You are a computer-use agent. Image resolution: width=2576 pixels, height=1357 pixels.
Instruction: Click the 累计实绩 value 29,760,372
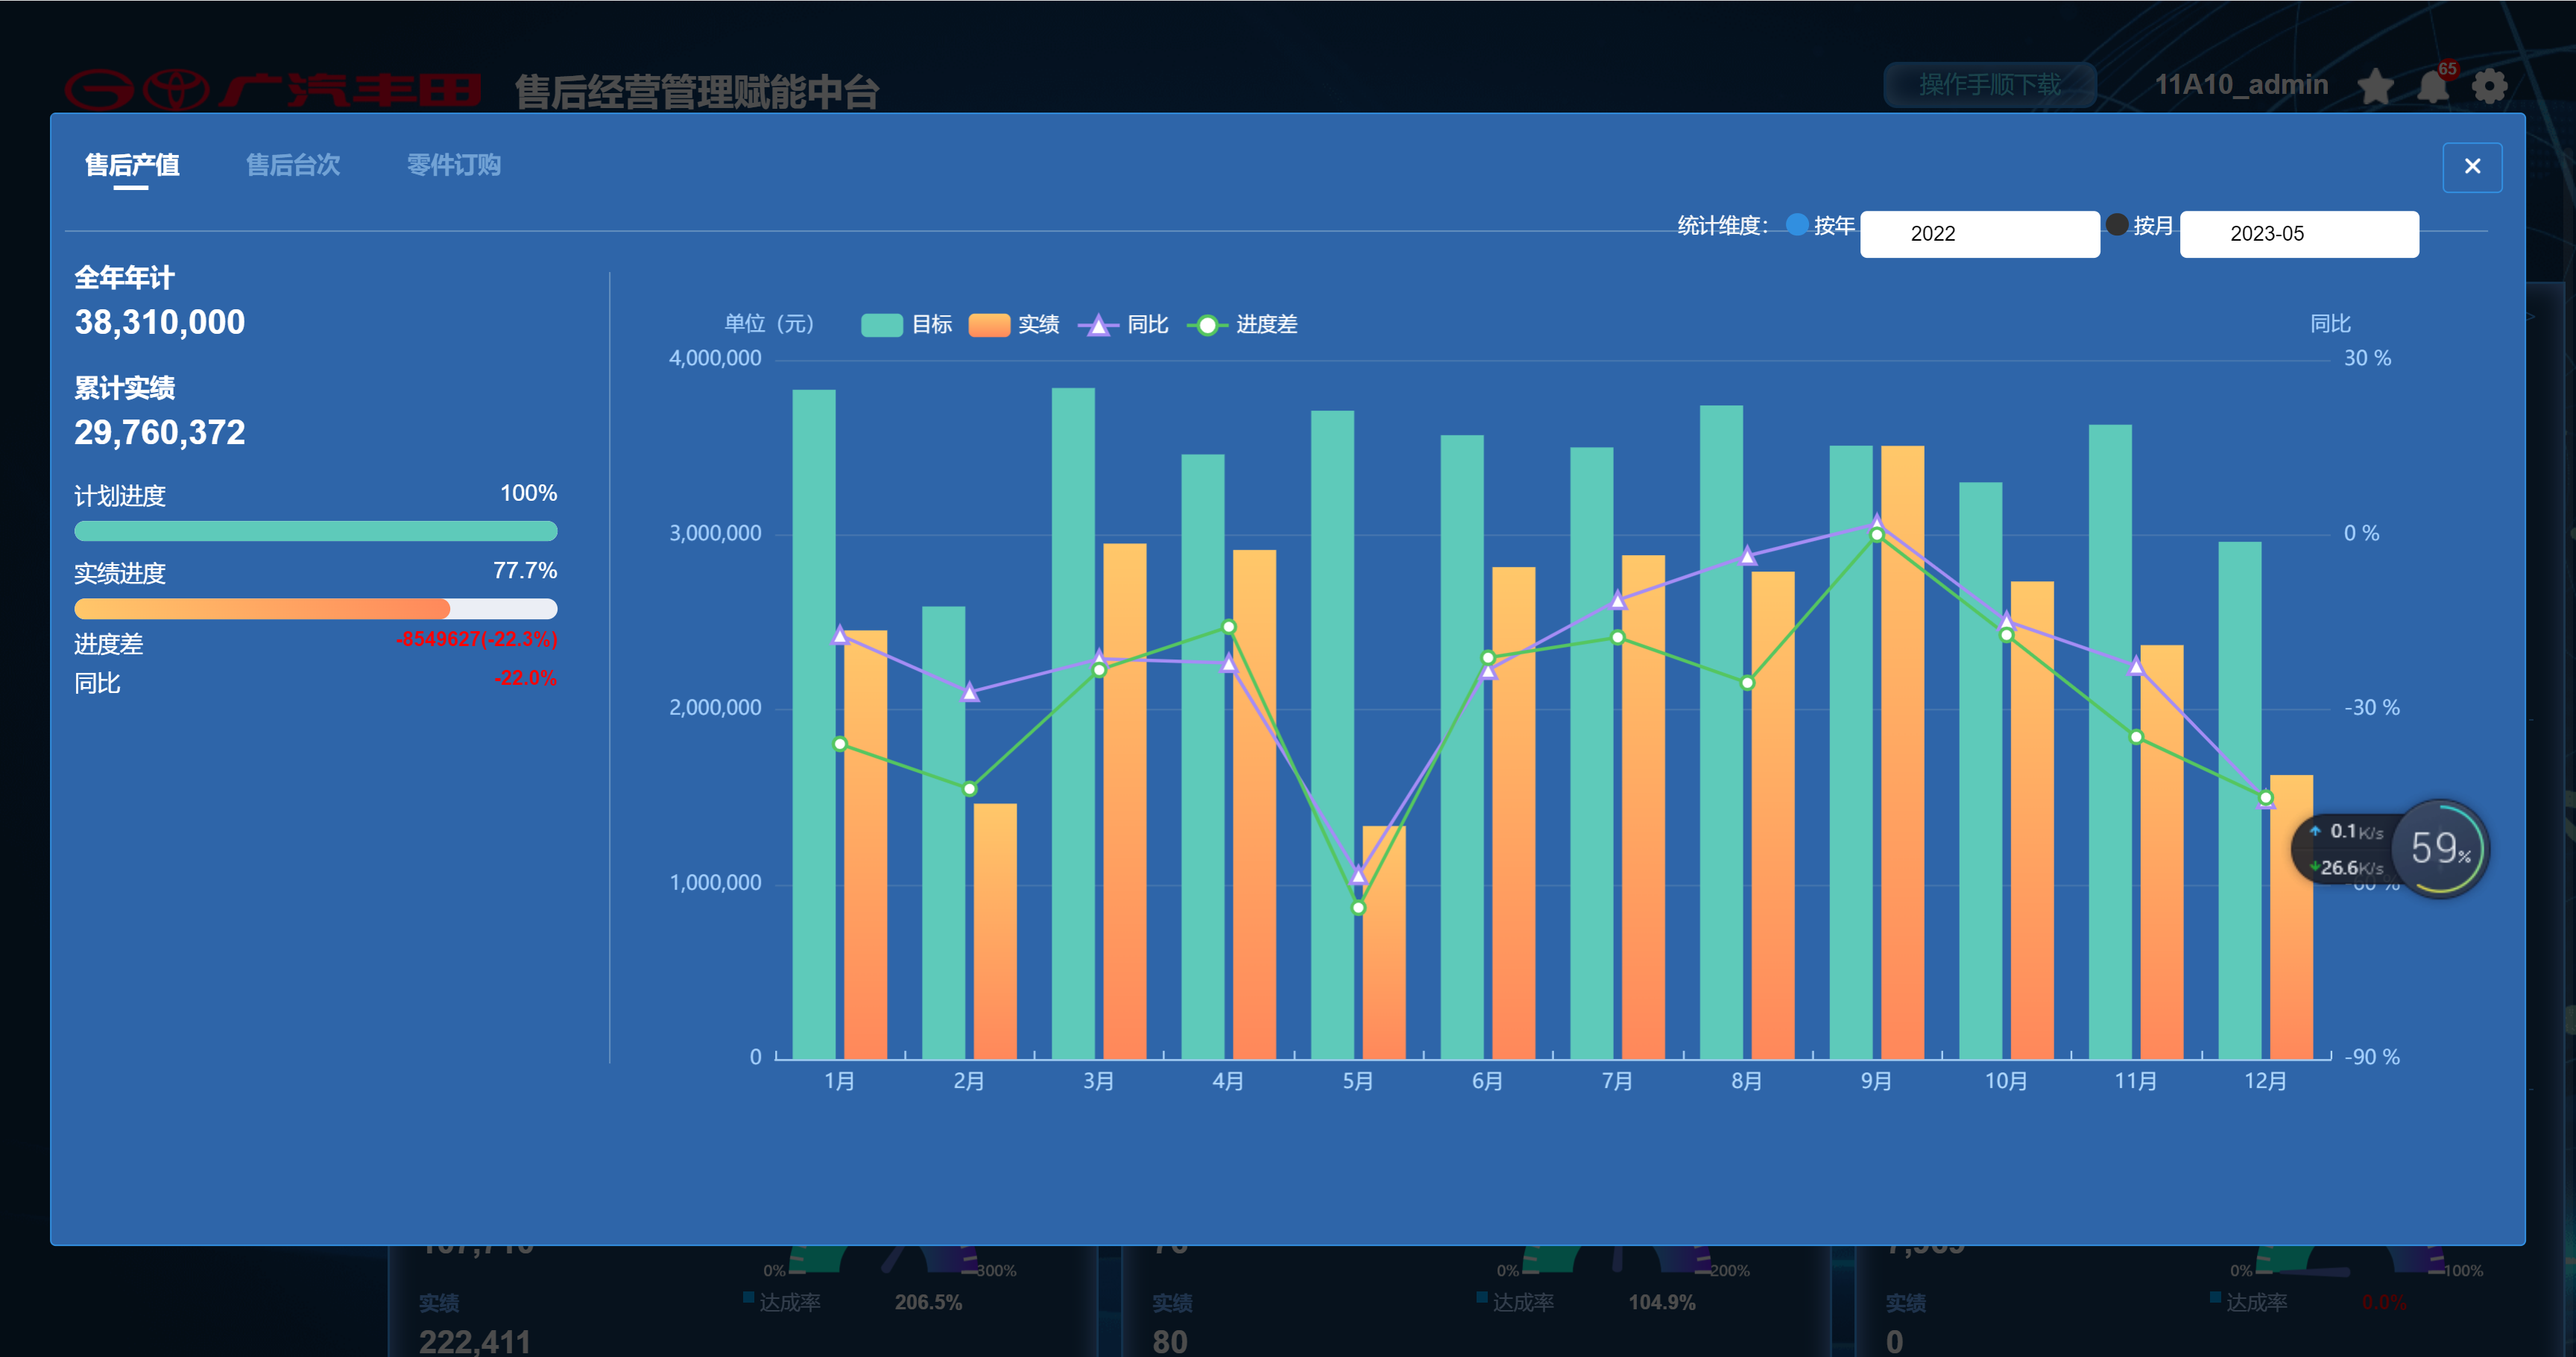160,432
